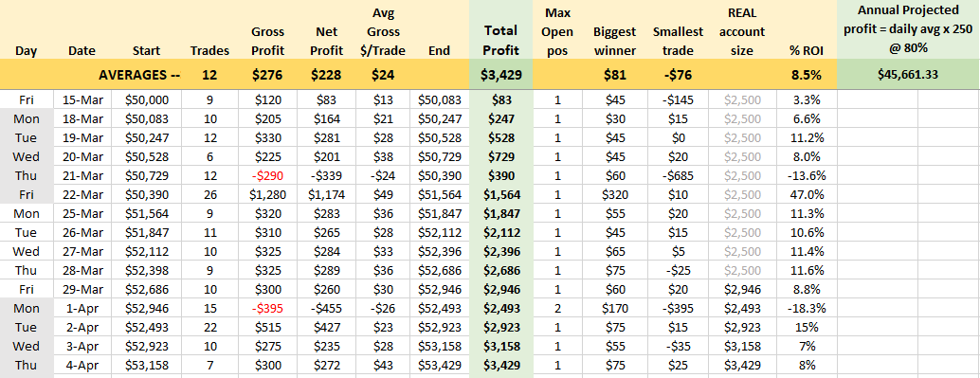Image resolution: width=980 pixels, height=378 pixels.
Task: Click the 22-Mar date cell
Action: point(86,195)
